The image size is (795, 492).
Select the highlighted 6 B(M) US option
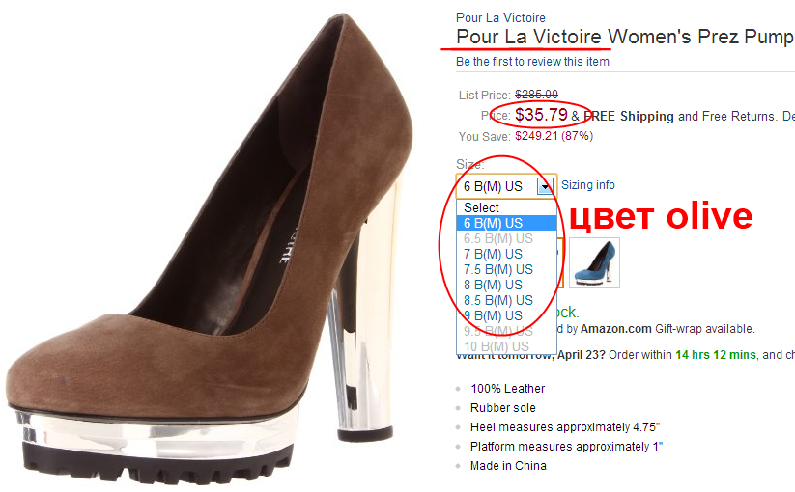click(506, 223)
